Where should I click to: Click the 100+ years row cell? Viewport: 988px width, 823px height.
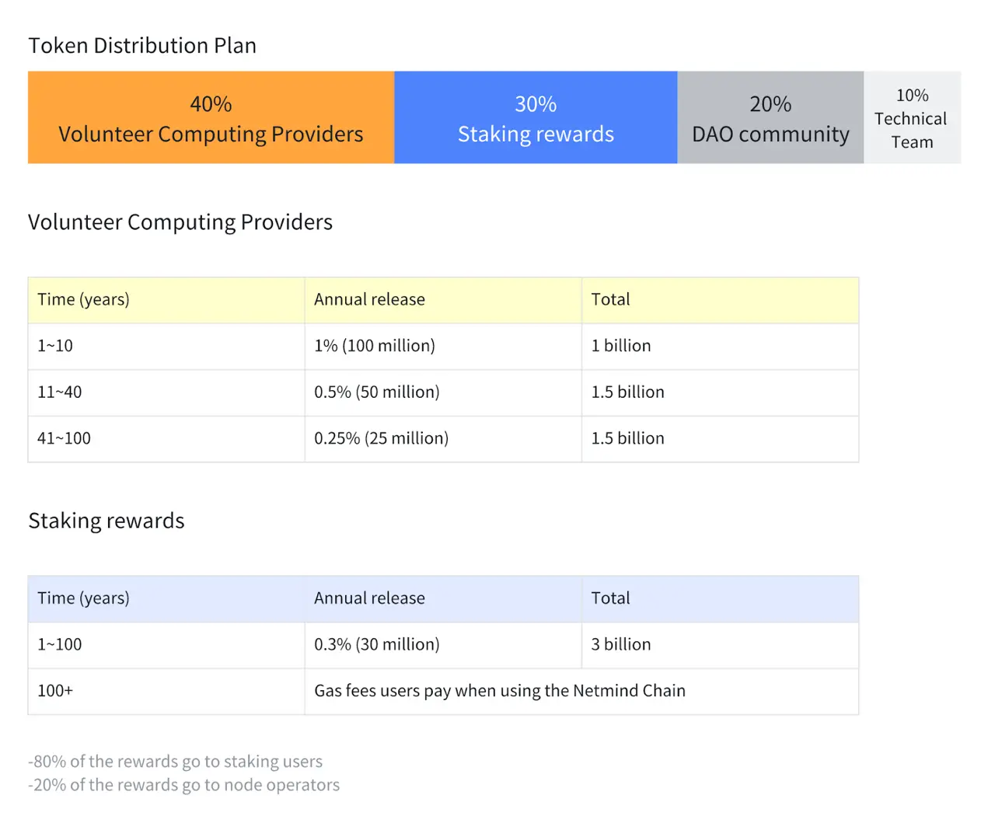166,691
